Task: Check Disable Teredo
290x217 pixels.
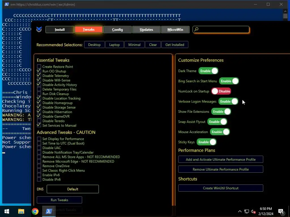Action: click(39, 121)
